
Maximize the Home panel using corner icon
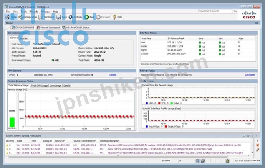coord(257,23)
